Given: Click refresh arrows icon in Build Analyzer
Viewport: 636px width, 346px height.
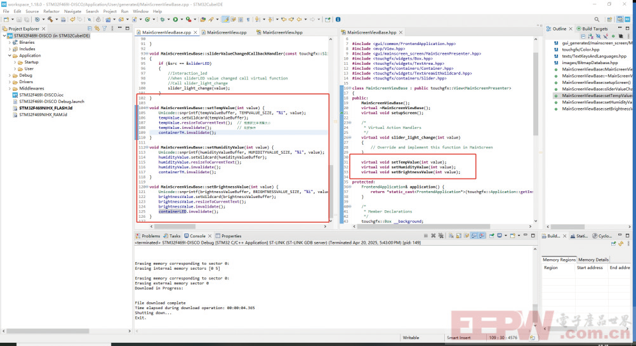Looking at the screenshot, I should pyautogui.click(x=621, y=244).
